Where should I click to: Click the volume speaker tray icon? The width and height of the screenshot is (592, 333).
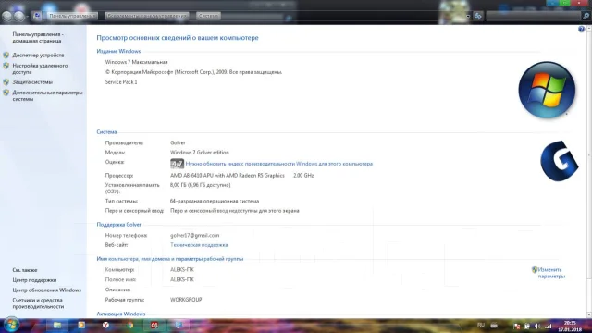tap(536, 327)
